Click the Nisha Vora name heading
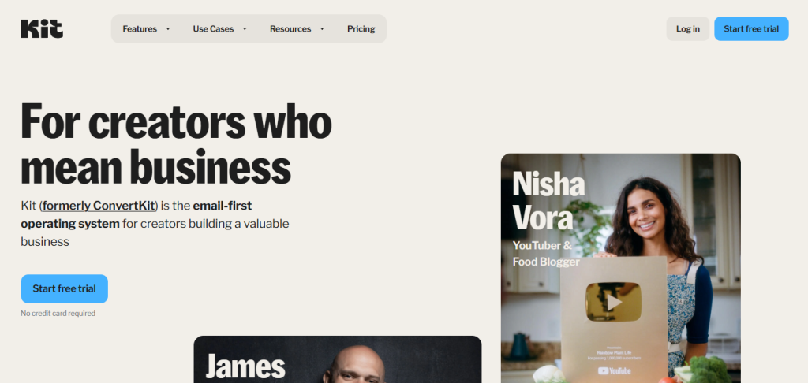 [x=549, y=201]
